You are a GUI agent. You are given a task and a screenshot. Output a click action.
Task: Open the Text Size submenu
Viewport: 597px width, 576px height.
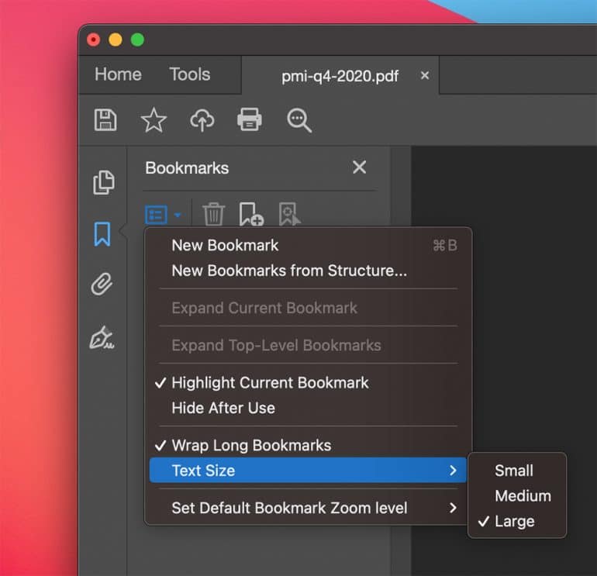point(308,471)
